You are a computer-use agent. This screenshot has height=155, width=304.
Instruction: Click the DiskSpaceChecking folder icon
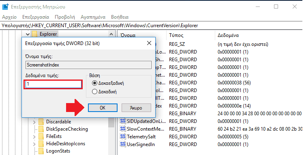41,129
